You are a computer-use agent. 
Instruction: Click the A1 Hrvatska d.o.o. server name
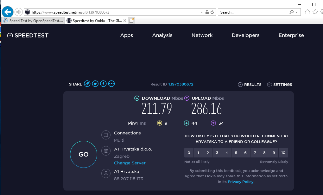pos(133,149)
